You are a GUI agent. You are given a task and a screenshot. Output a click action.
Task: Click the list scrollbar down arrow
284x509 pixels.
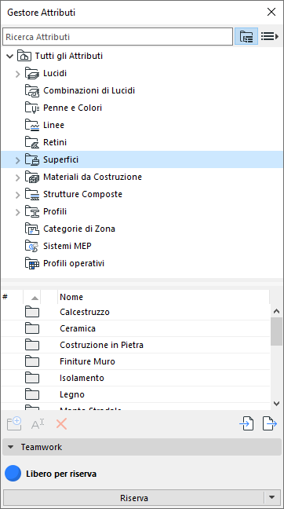point(276,404)
